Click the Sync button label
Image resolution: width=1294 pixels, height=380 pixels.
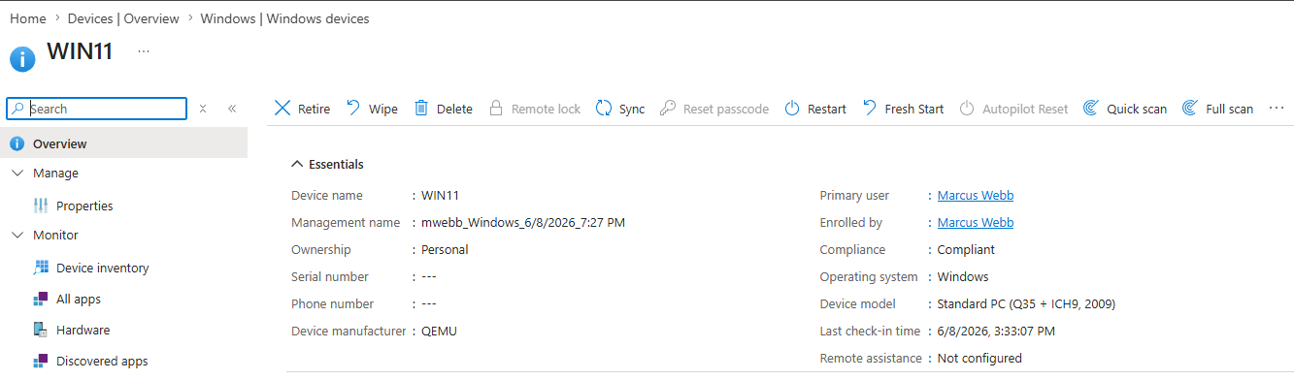pyautogui.click(x=632, y=110)
